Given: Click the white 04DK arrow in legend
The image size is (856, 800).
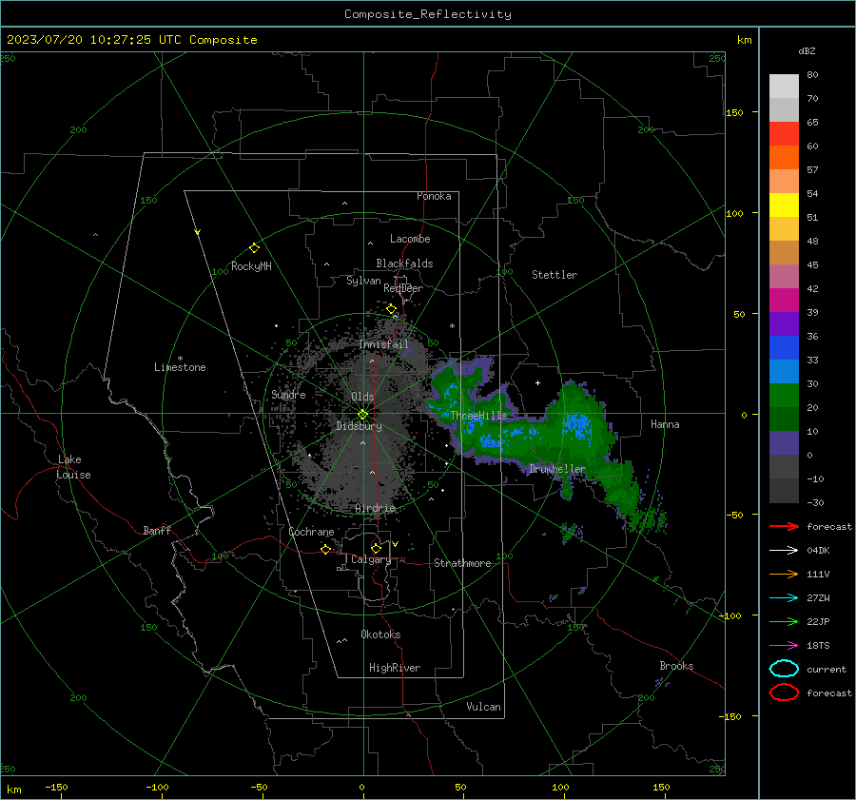Looking at the screenshot, I should click(784, 551).
